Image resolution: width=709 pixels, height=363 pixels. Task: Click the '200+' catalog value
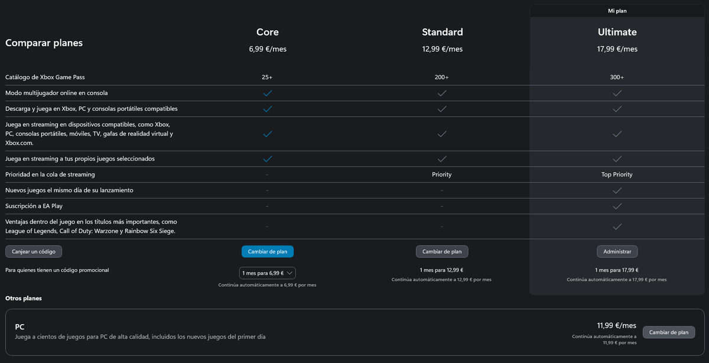442,77
